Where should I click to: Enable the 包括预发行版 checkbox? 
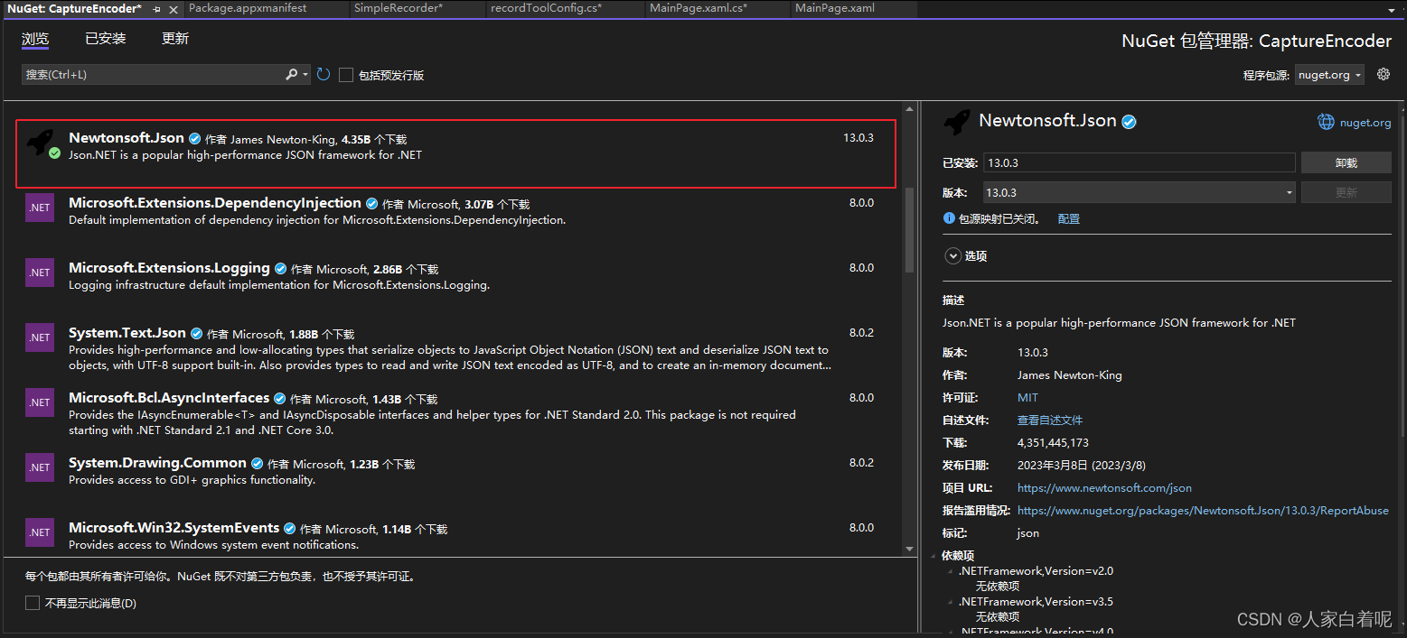346,75
